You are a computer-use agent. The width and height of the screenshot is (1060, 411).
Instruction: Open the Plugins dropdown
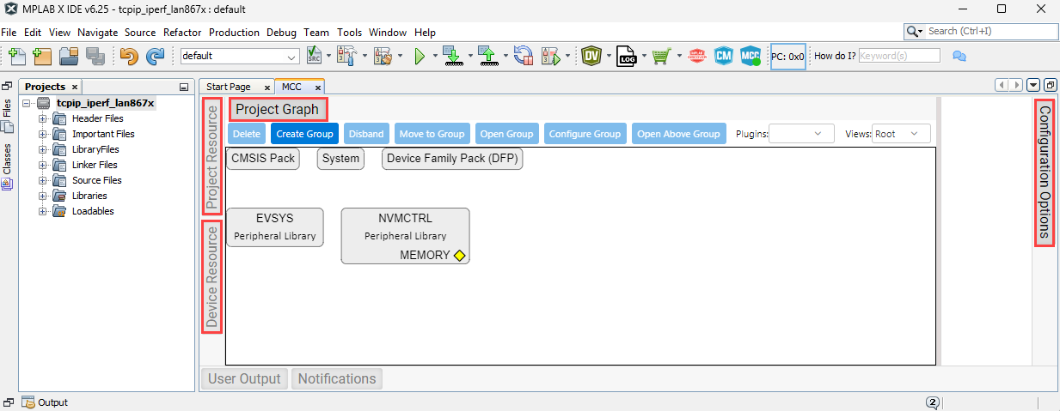(801, 134)
